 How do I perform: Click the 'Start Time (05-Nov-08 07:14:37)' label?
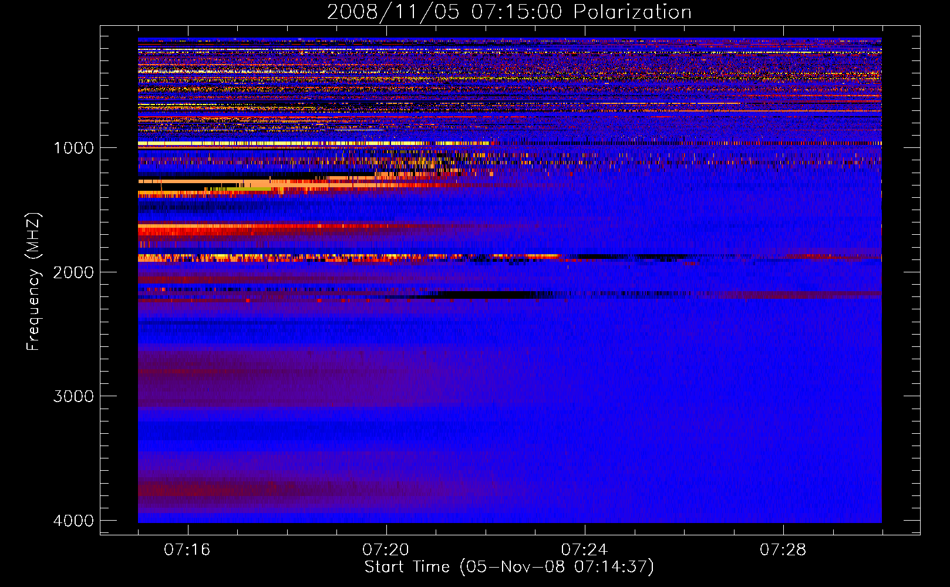tap(509, 567)
